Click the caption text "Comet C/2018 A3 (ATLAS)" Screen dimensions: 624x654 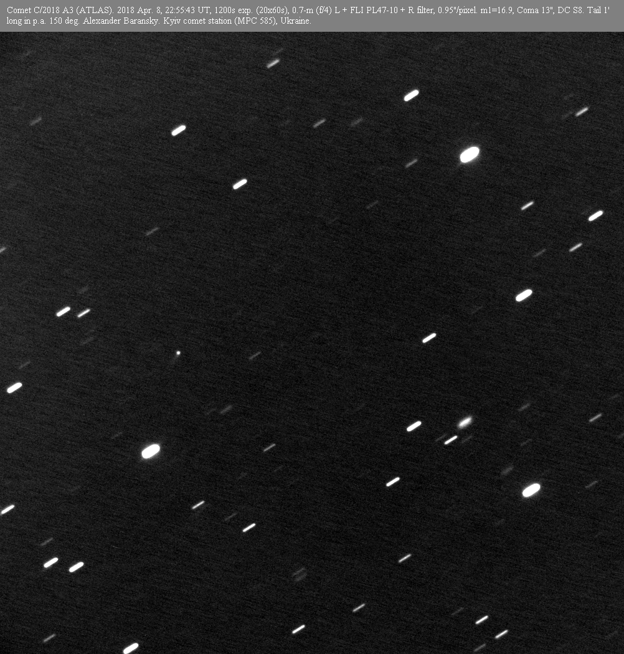click(x=60, y=11)
